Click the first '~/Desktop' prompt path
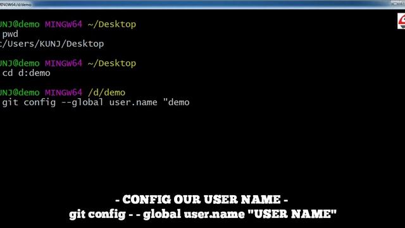Image resolution: width=405 pixels, height=228 pixels. tap(112, 24)
